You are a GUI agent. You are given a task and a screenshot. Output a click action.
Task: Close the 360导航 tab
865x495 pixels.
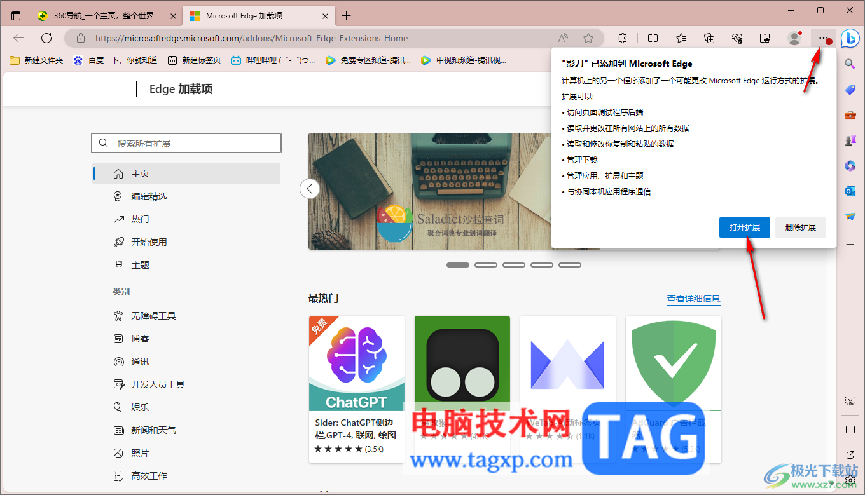click(172, 16)
